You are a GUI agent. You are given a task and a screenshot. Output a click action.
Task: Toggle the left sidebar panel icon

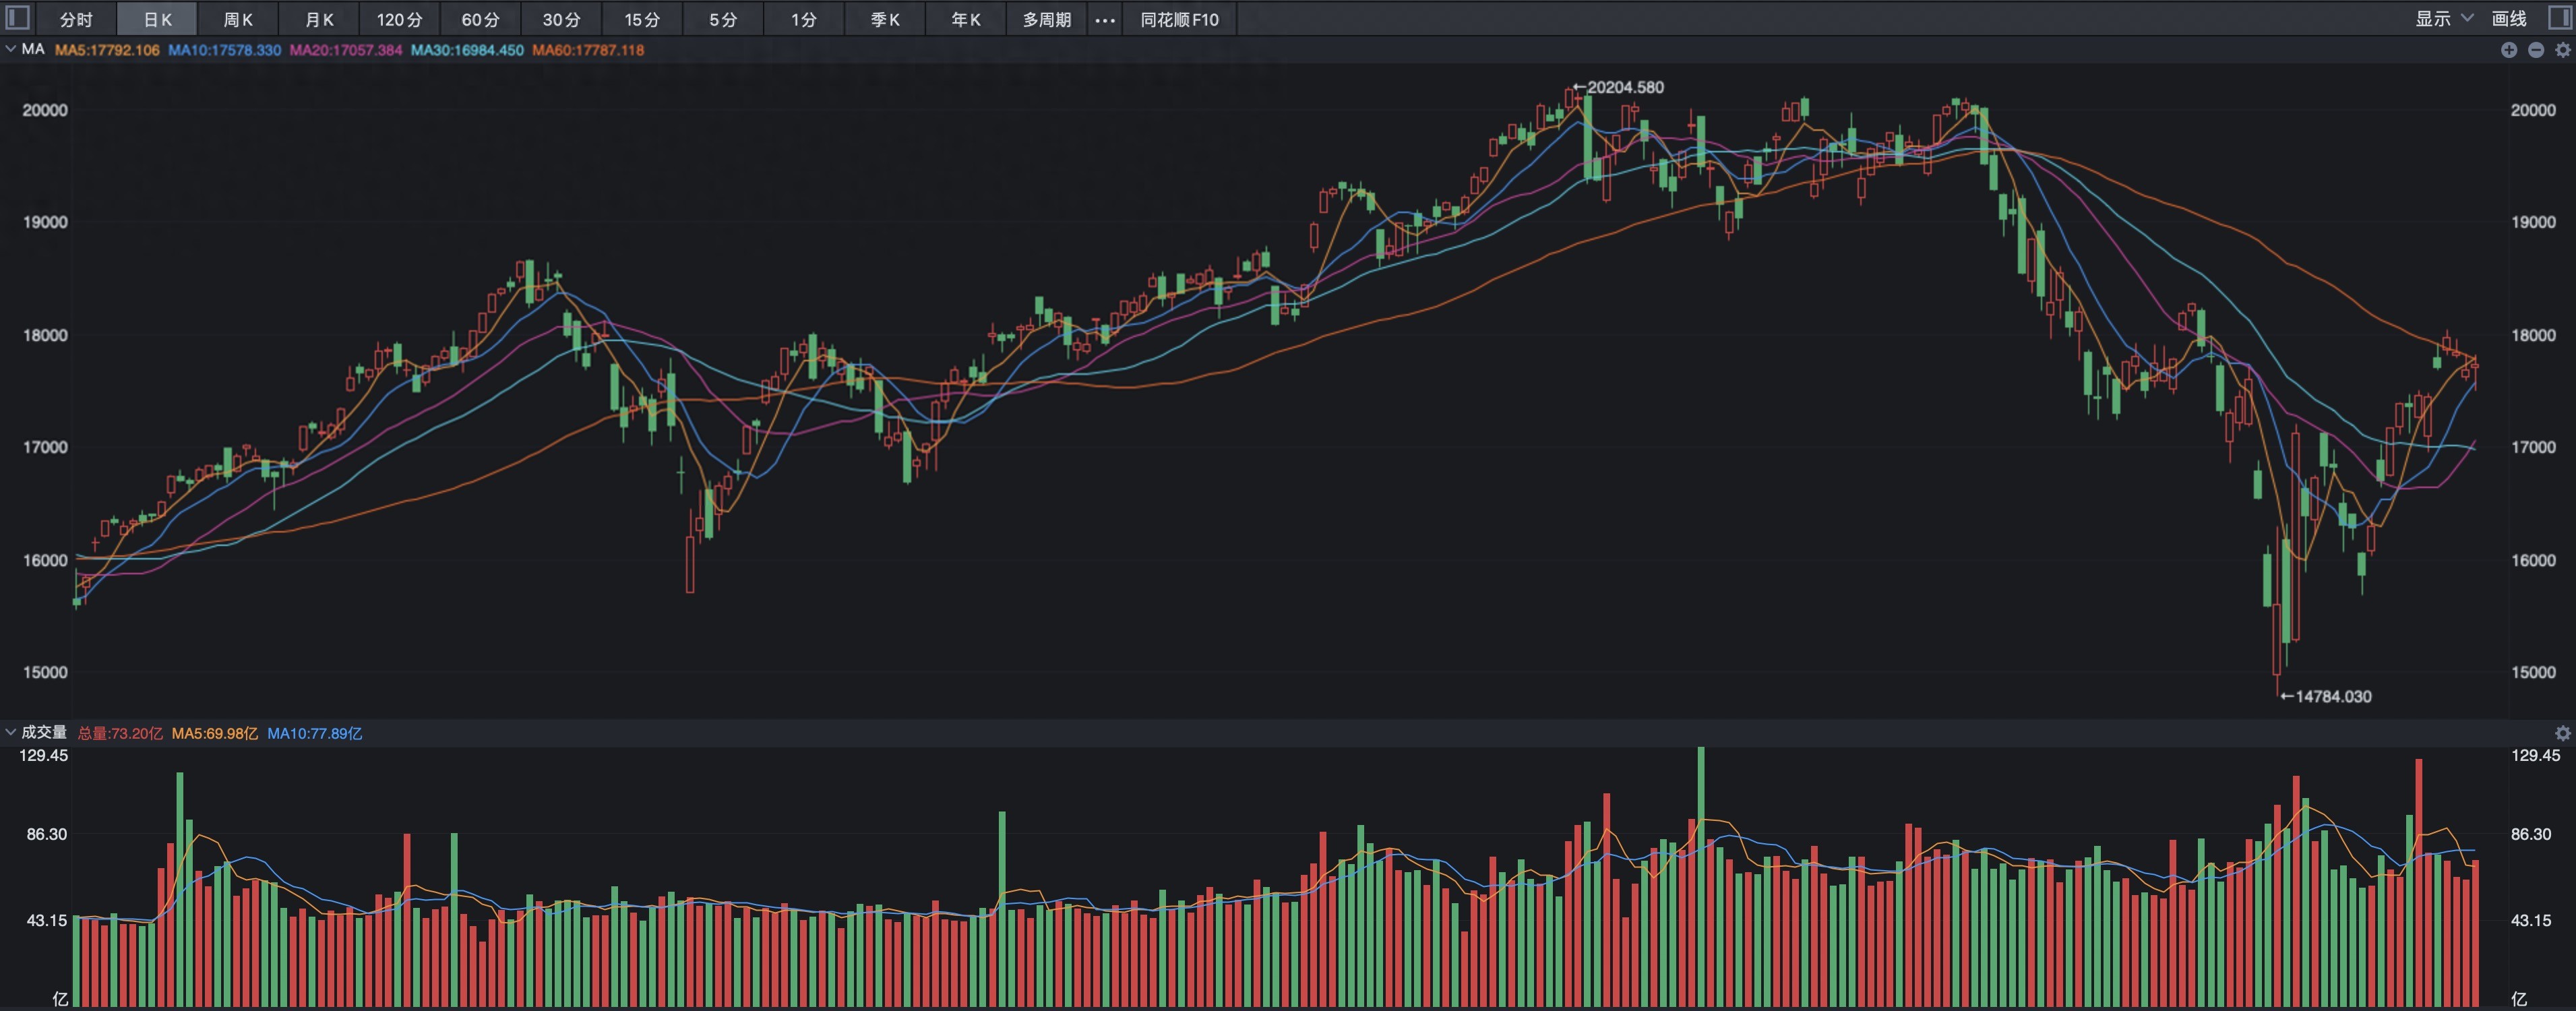click(x=18, y=18)
